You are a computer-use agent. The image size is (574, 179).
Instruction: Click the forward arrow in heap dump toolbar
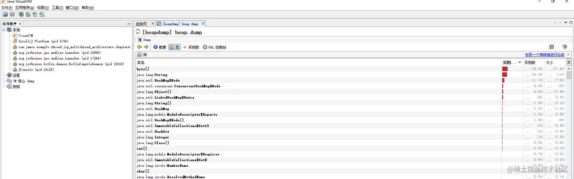[146, 47]
